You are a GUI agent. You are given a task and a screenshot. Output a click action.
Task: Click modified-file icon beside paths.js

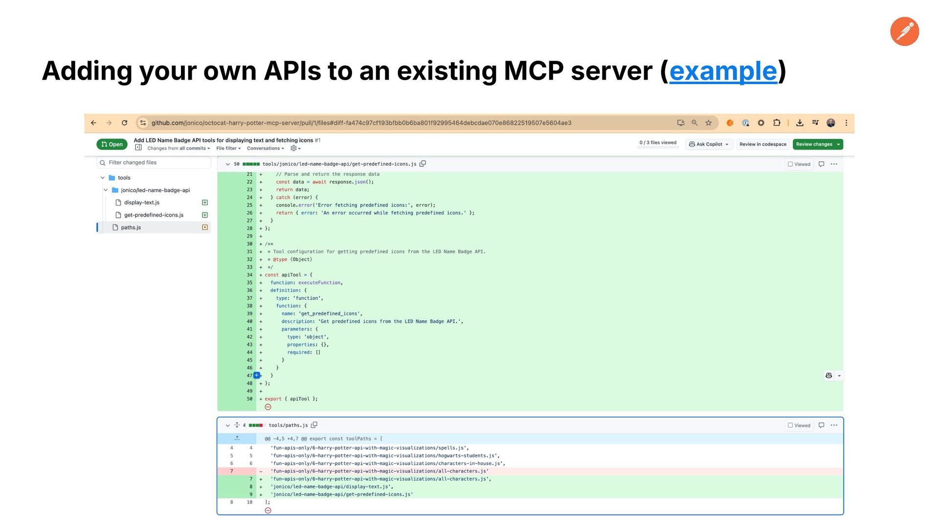(x=205, y=227)
